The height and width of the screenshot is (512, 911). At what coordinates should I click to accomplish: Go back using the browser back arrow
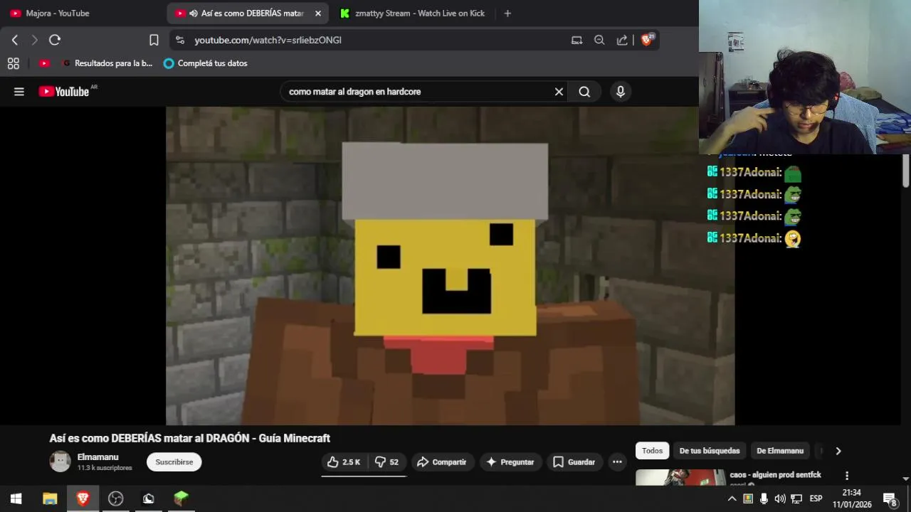pyautogui.click(x=15, y=40)
